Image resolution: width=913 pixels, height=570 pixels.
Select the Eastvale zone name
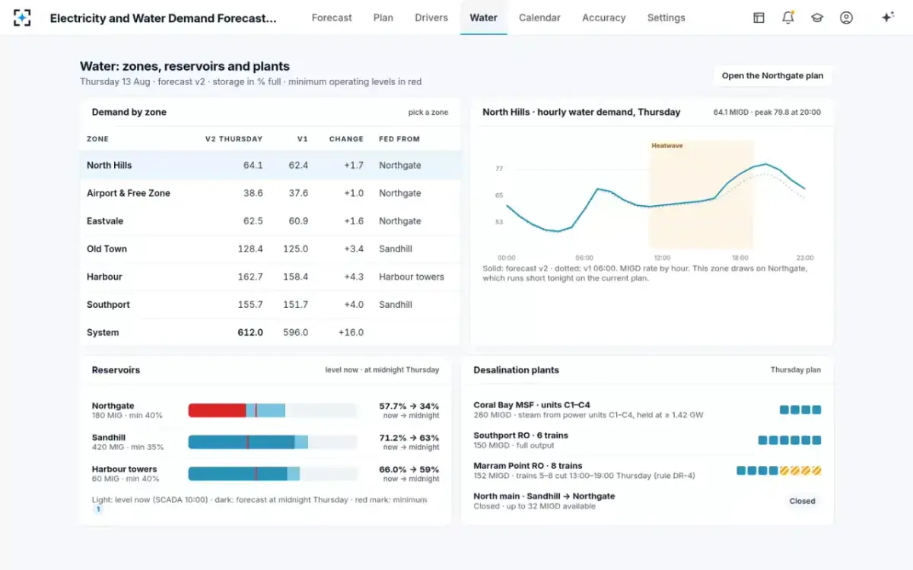(x=105, y=221)
